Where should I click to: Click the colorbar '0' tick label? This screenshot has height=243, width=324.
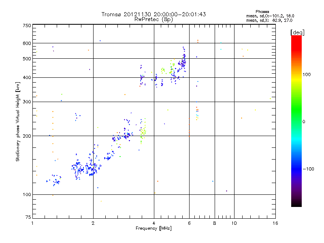click(304, 122)
